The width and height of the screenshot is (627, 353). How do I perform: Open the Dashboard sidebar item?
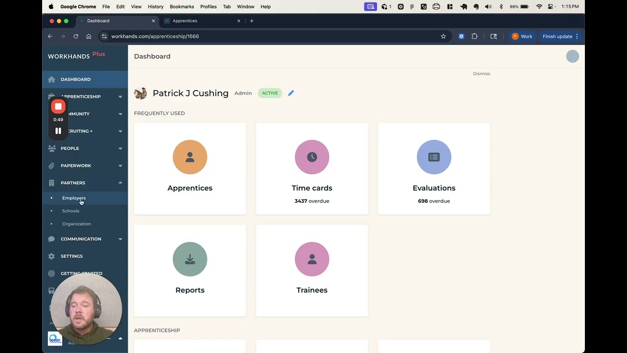point(85,79)
